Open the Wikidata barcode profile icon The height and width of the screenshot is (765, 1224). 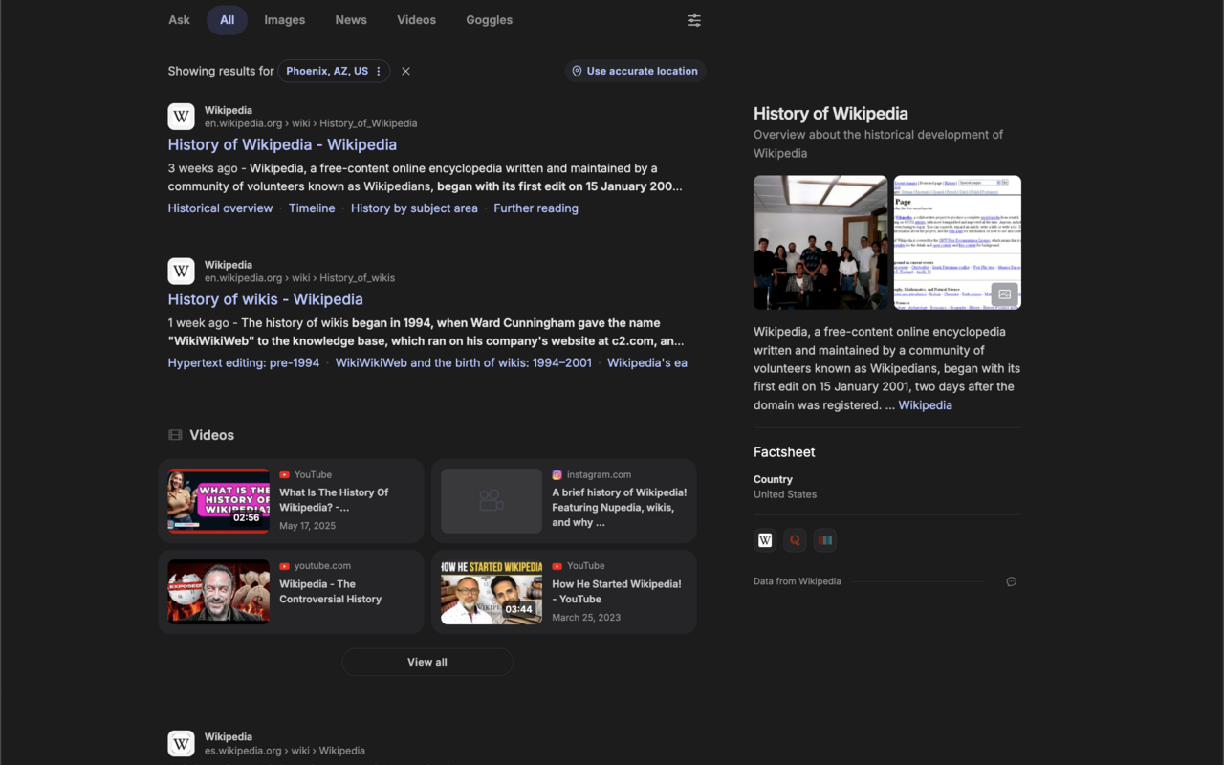point(825,540)
